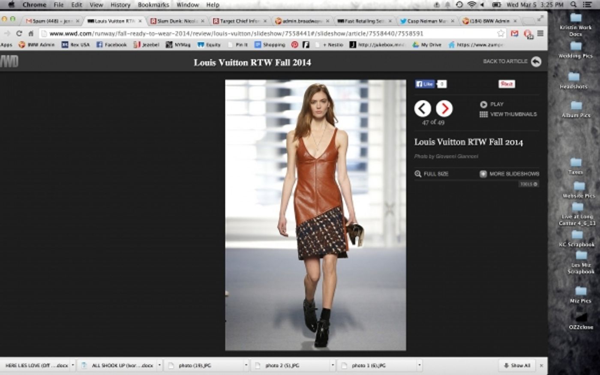Click the runway model slideshow image
This screenshot has height=375, width=600.
pos(315,215)
